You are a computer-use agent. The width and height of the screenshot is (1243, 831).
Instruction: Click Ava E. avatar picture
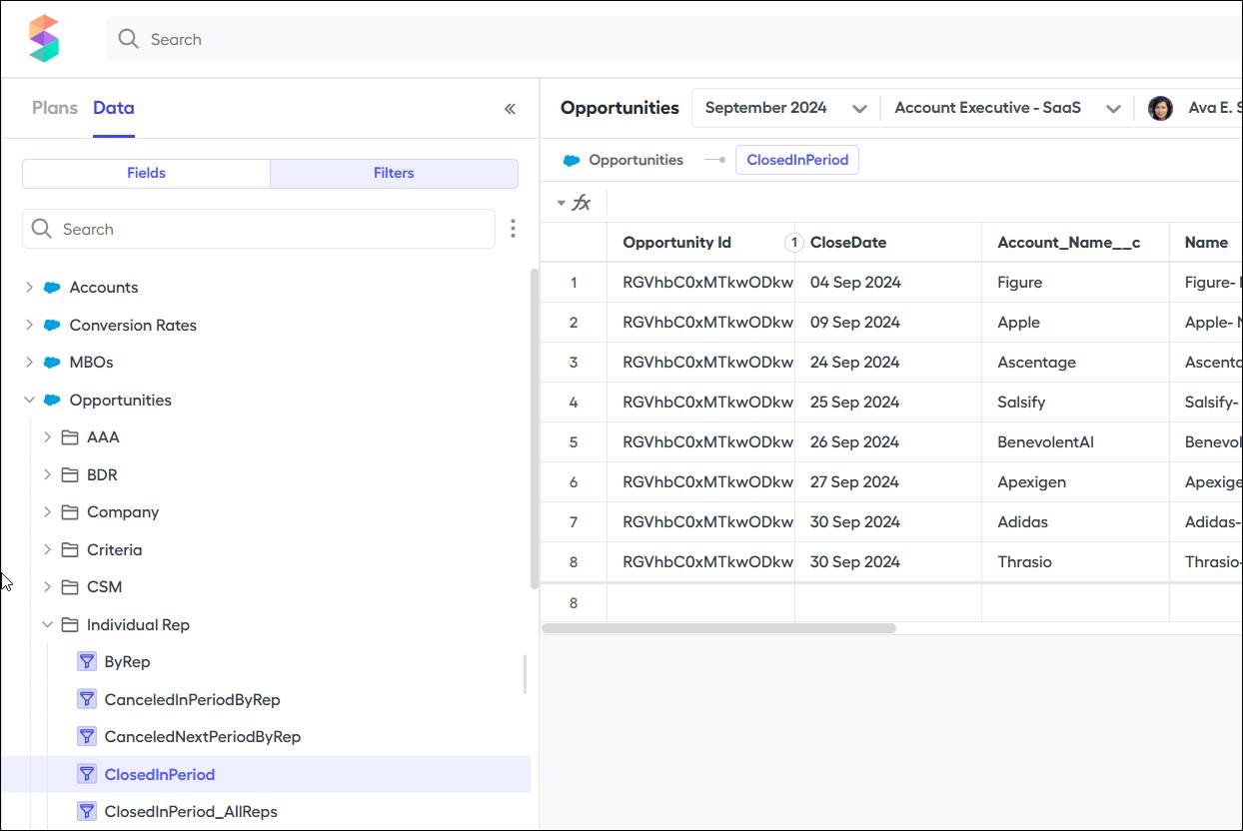click(x=1160, y=108)
